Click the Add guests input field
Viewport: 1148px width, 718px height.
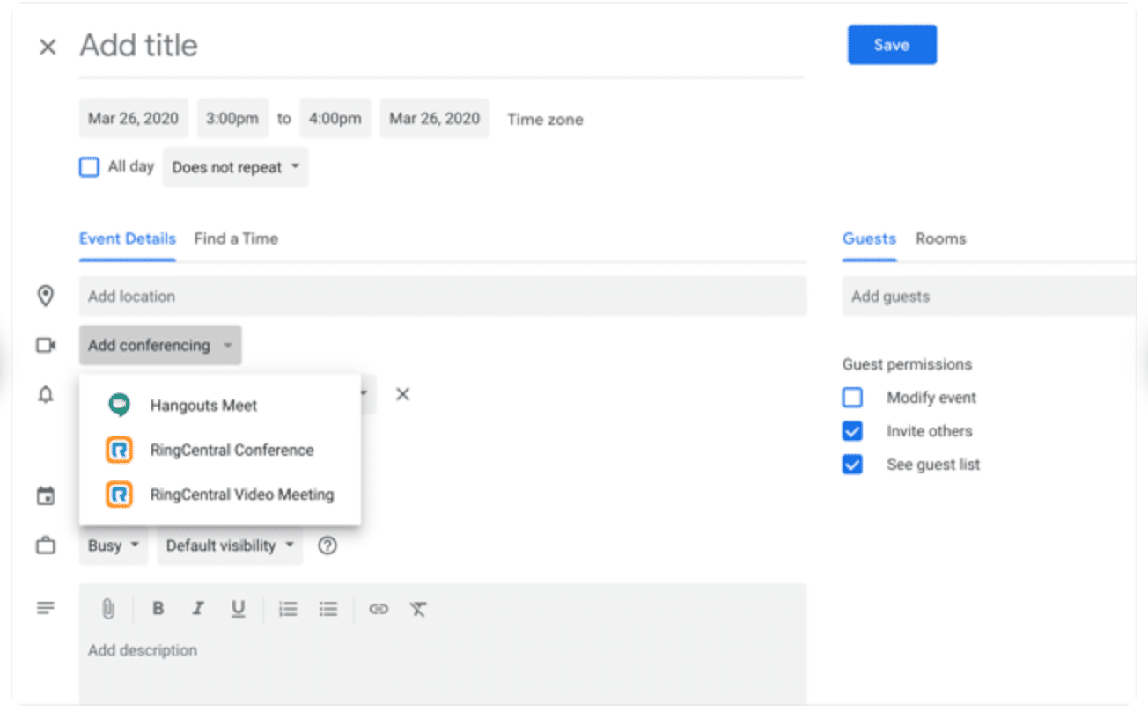[x=986, y=297]
